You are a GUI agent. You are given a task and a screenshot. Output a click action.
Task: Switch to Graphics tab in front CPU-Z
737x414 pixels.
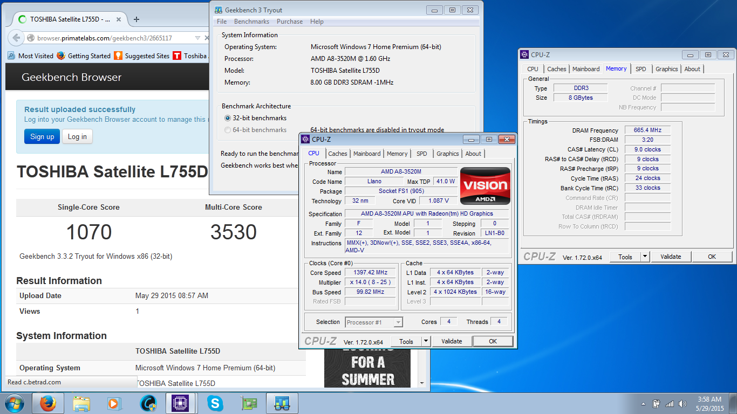pos(448,154)
